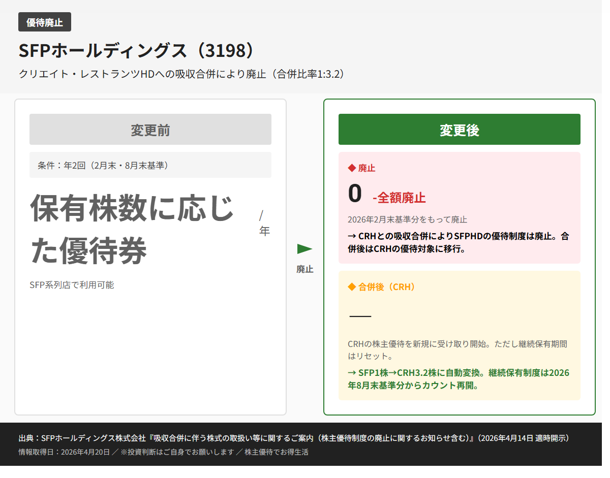Click the 廃止 label under the arrow
The width and height of the screenshot is (610, 478).
305,269
